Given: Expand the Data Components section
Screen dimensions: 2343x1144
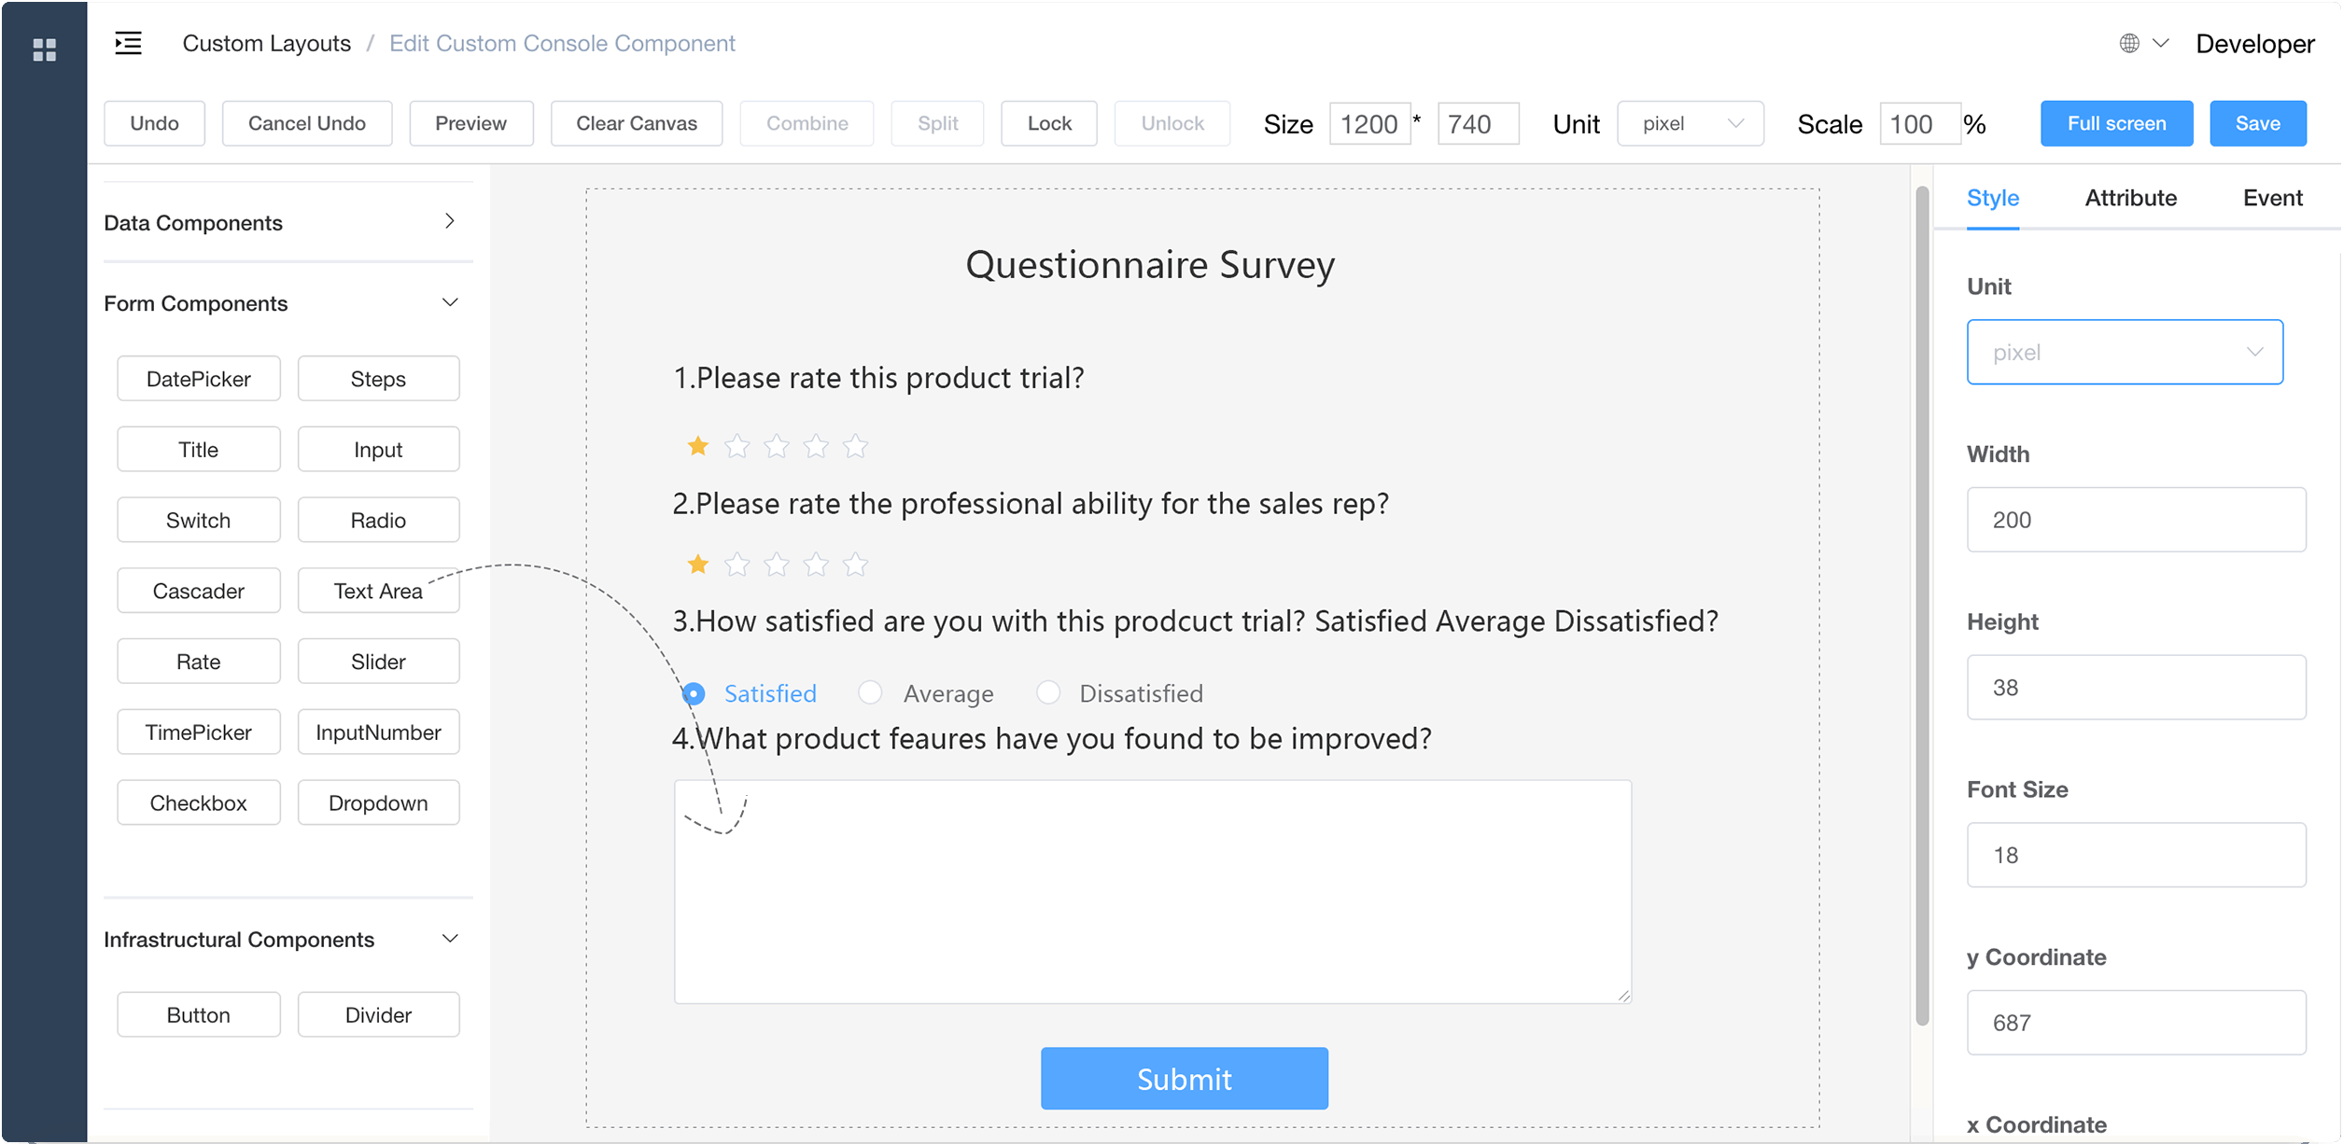Looking at the screenshot, I should point(450,221).
